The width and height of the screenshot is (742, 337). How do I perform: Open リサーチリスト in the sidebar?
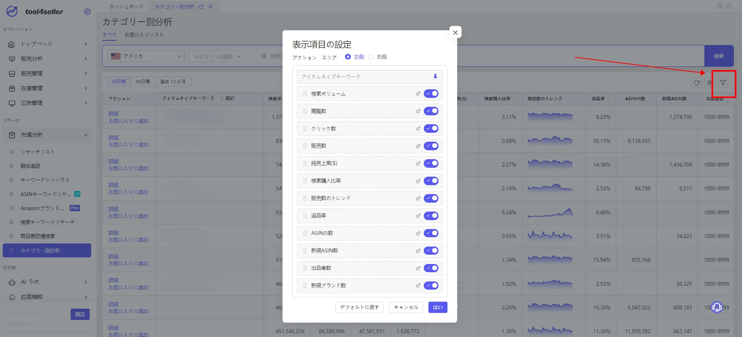pyautogui.click(x=38, y=152)
